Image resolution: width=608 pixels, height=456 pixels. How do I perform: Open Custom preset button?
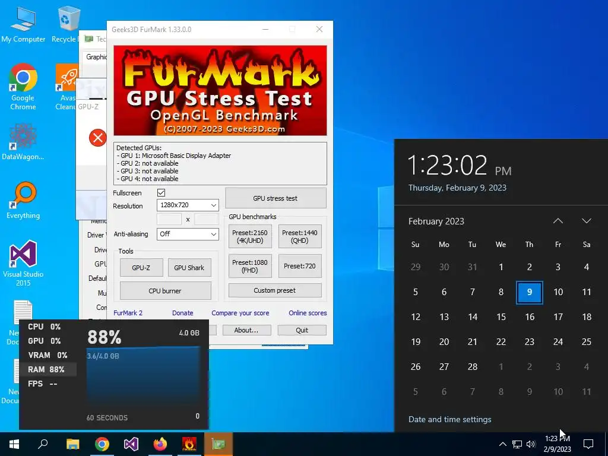[275, 290]
